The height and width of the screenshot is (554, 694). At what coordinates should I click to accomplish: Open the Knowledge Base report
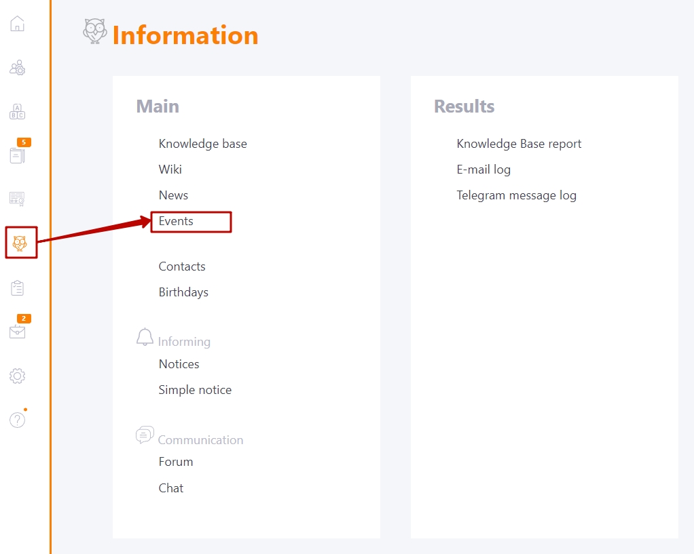pos(519,144)
